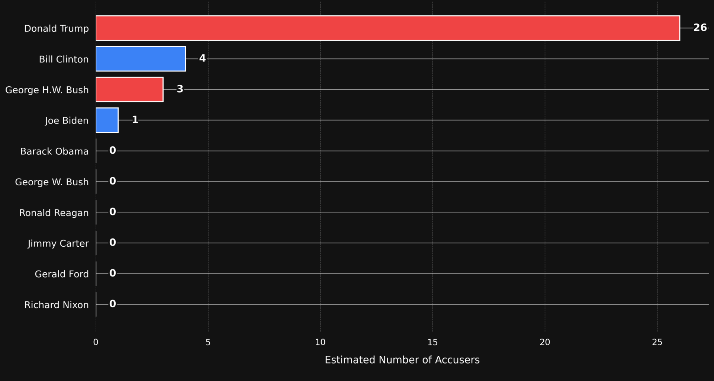Click the x-axis tick label '5'
The image size is (714, 381).
coord(208,342)
